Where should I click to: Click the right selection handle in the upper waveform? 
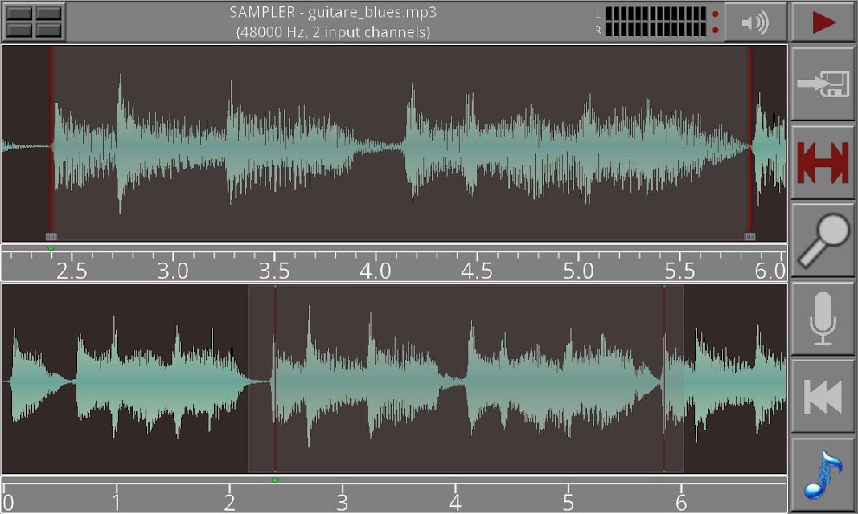tap(749, 236)
